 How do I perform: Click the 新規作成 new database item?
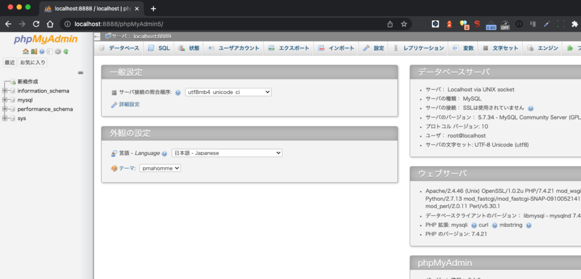point(28,82)
